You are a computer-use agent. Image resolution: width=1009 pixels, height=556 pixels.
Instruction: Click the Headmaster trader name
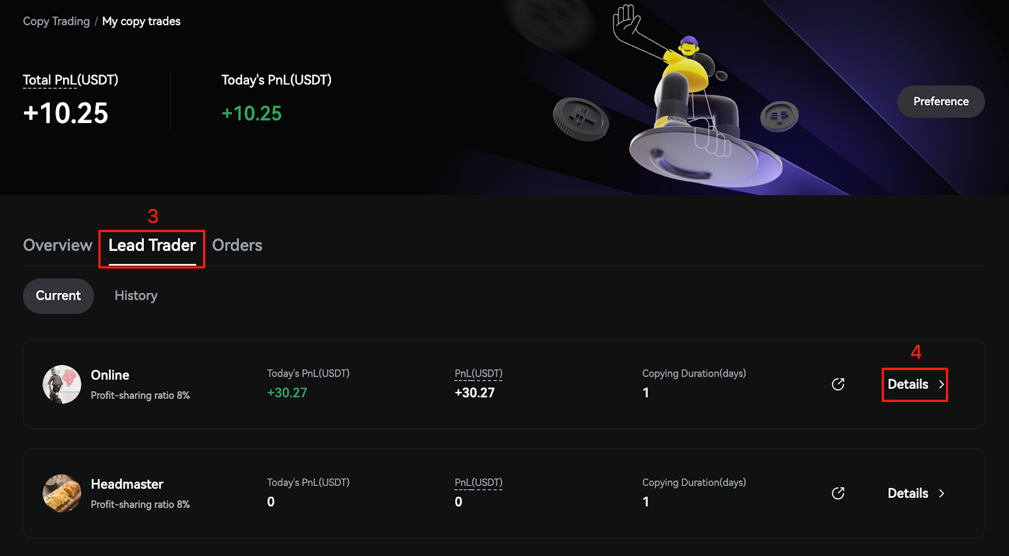[x=127, y=484]
